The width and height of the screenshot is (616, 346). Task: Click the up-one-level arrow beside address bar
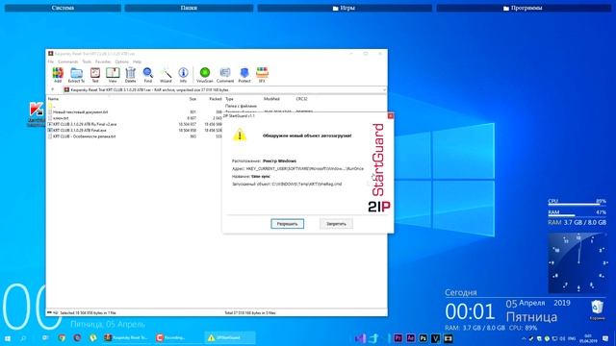(53, 89)
